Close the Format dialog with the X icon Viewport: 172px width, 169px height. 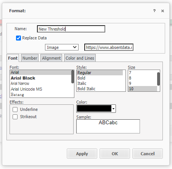[162, 11]
